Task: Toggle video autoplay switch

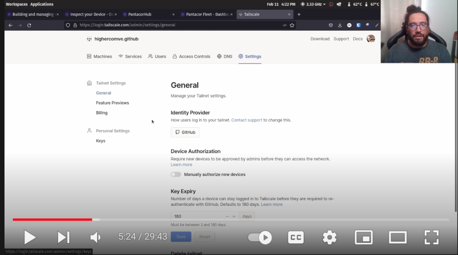Action: point(260,237)
